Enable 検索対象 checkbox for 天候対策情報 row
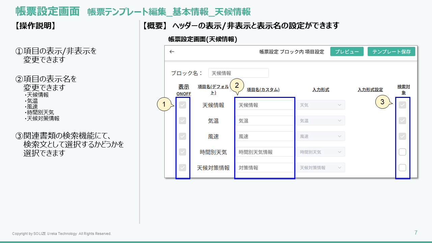 click(402, 167)
